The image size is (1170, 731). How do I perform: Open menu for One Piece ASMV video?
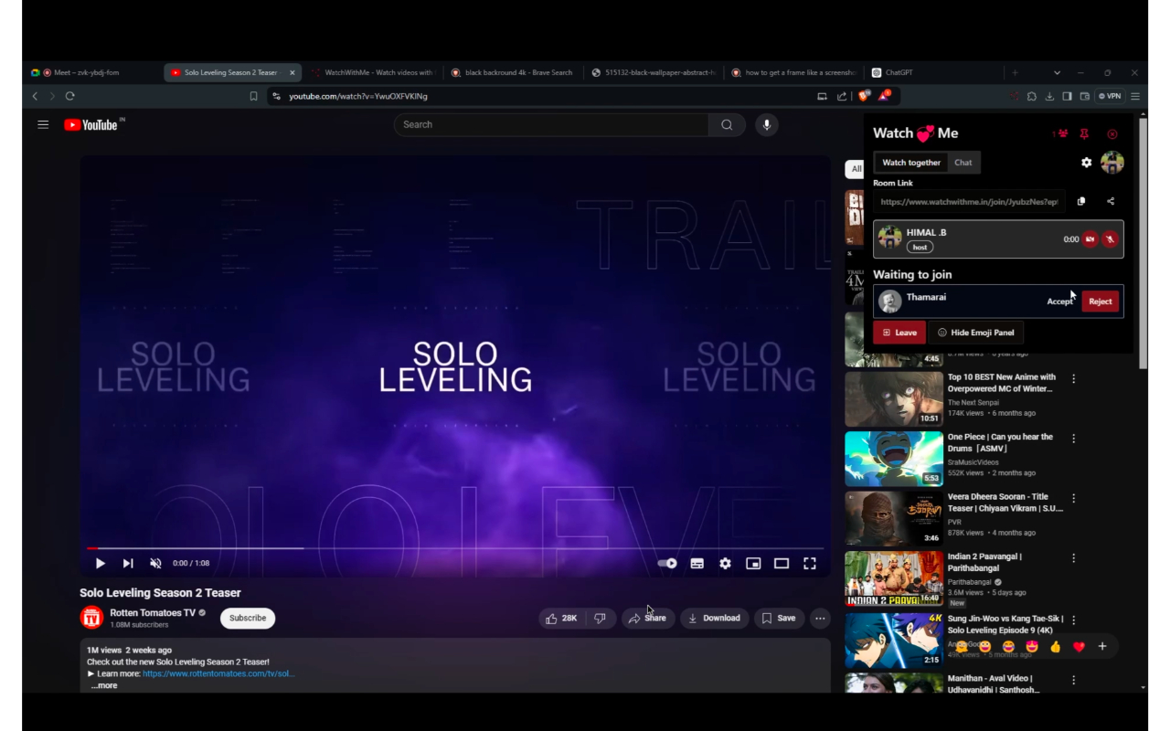1074,439
